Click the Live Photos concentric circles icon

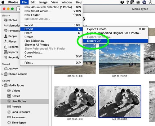pyautogui.click(x=9, y=101)
